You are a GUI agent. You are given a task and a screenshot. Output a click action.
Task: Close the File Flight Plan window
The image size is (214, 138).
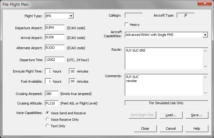[204, 3]
